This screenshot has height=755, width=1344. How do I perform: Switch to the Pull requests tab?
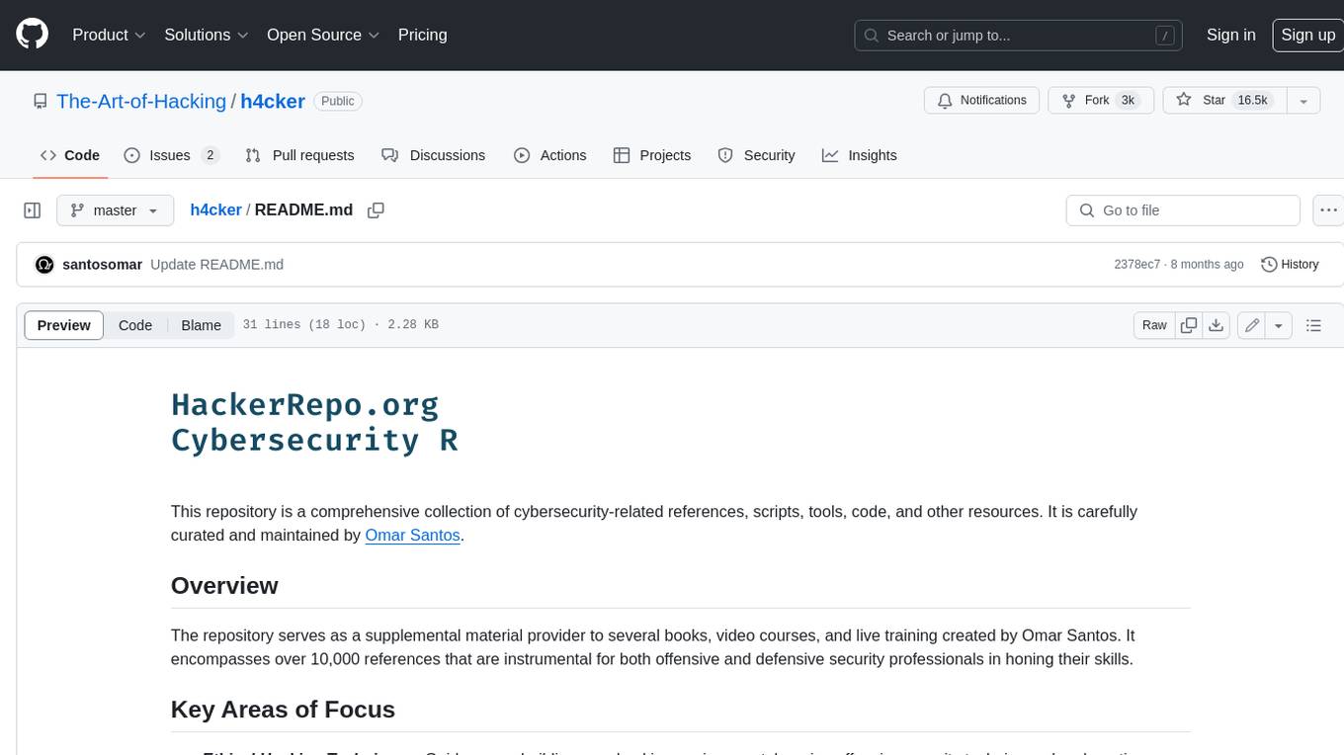click(x=299, y=155)
